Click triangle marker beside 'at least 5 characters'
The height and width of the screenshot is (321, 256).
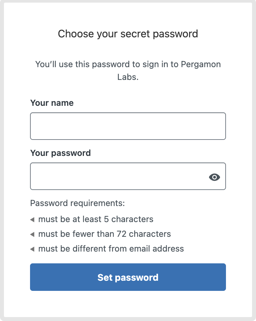click(x=32, y=220)
